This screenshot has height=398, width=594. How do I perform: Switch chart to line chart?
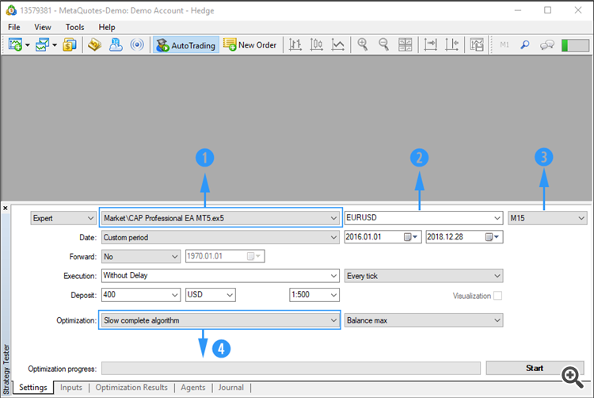338,44
